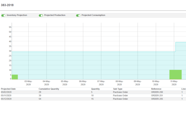
Task: Click reference ORDER-285
Action: tap(157, 99)
